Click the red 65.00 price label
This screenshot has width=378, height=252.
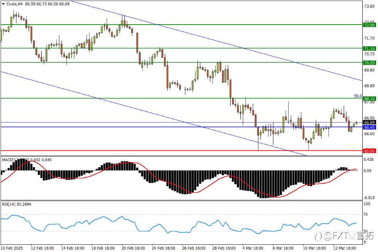[370, 151]
